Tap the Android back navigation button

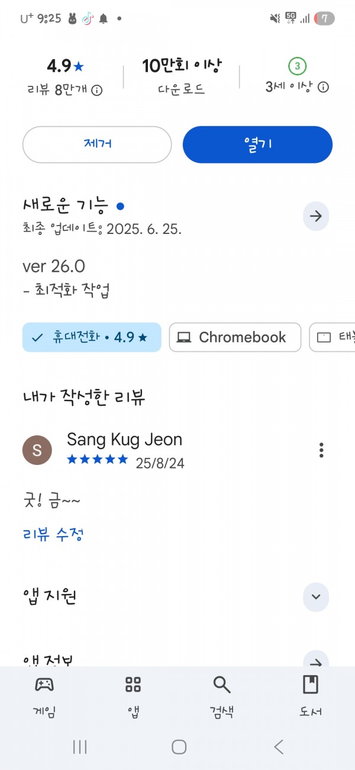(279, 747)
